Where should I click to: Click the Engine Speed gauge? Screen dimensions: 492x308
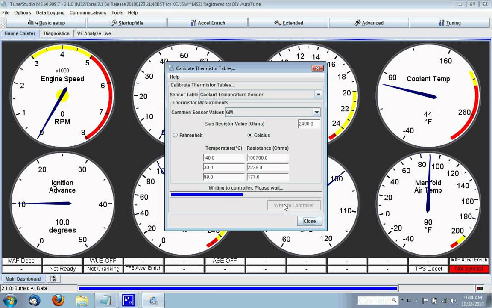(x=62, y=95)
